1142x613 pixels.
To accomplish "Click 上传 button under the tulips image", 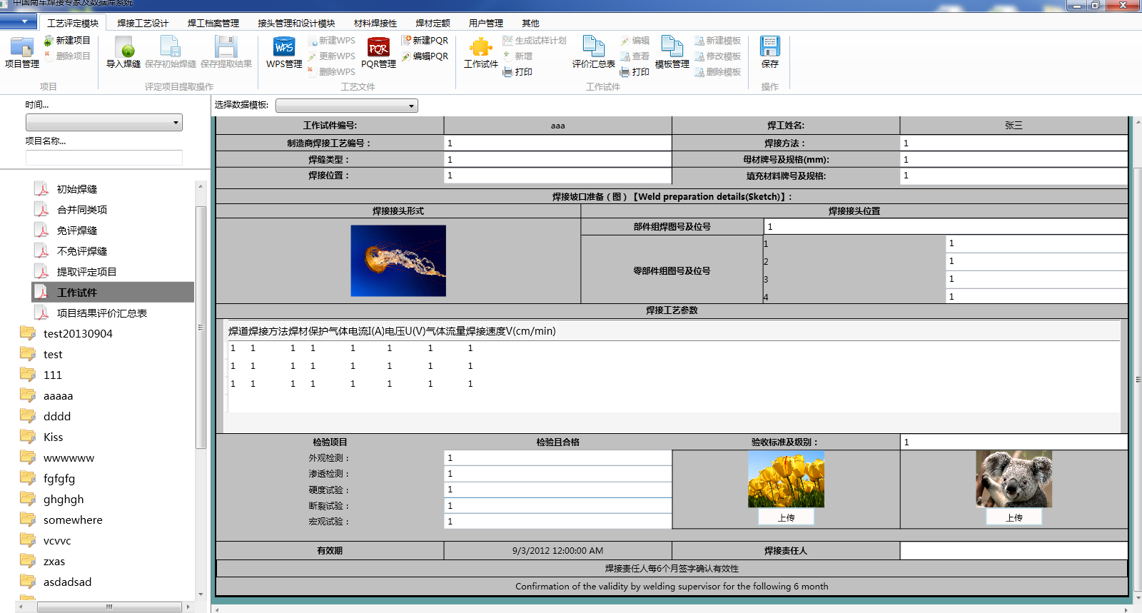I will coord(786,517).
